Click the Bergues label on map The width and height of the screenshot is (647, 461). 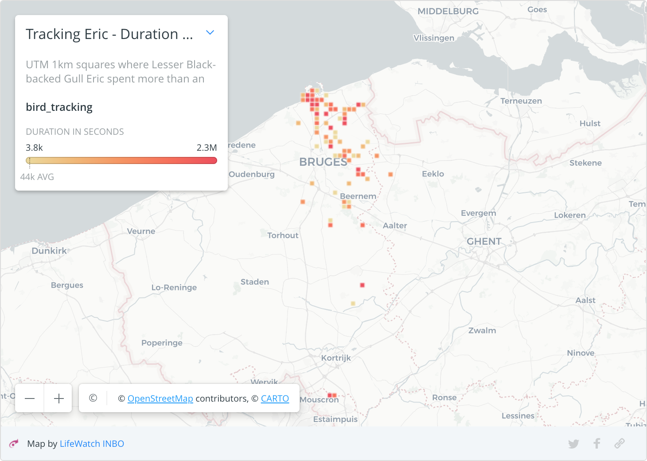pyautogui.click(x=67, y=285)
